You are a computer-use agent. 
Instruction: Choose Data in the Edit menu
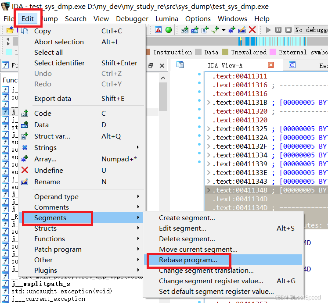tap(82, 125)
